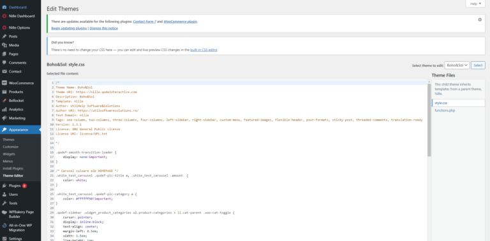
Task: Click the Pages icon in sidebar
Action: pyautogui.click(x=4, y=54)
